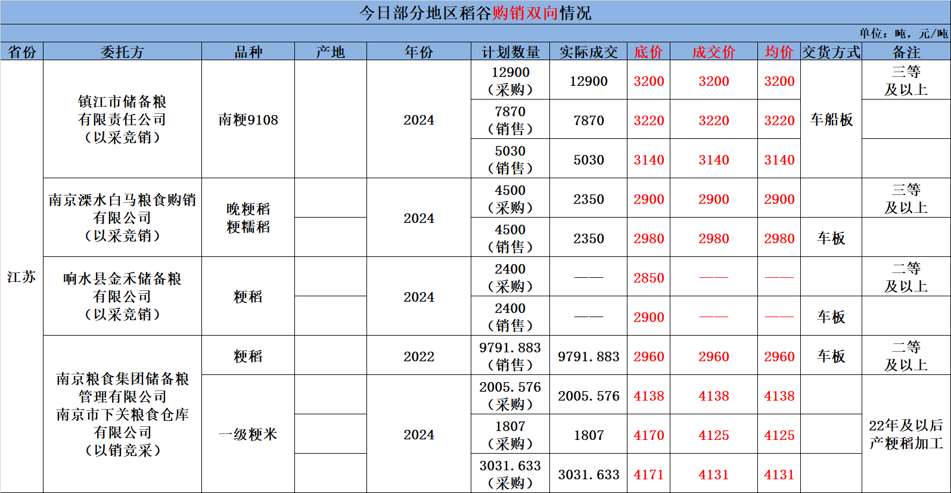Click the 委托方 column header
Image resolution: width=951 pixels, height=493 pixels.
click(122, 52)
